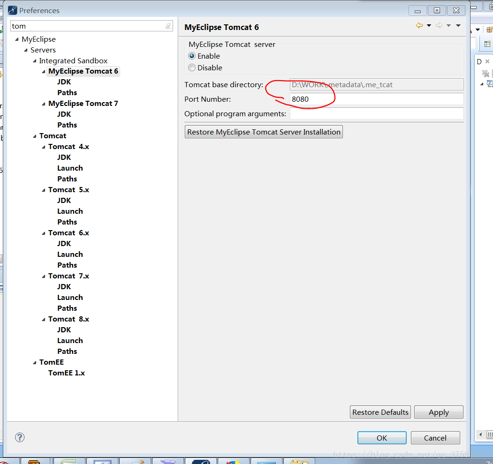This screenshot has height=464, width=493.
Task: Select MyEclipse Tomcat 7 tree item
Action: pyautogui.click(x=83, y=104)
